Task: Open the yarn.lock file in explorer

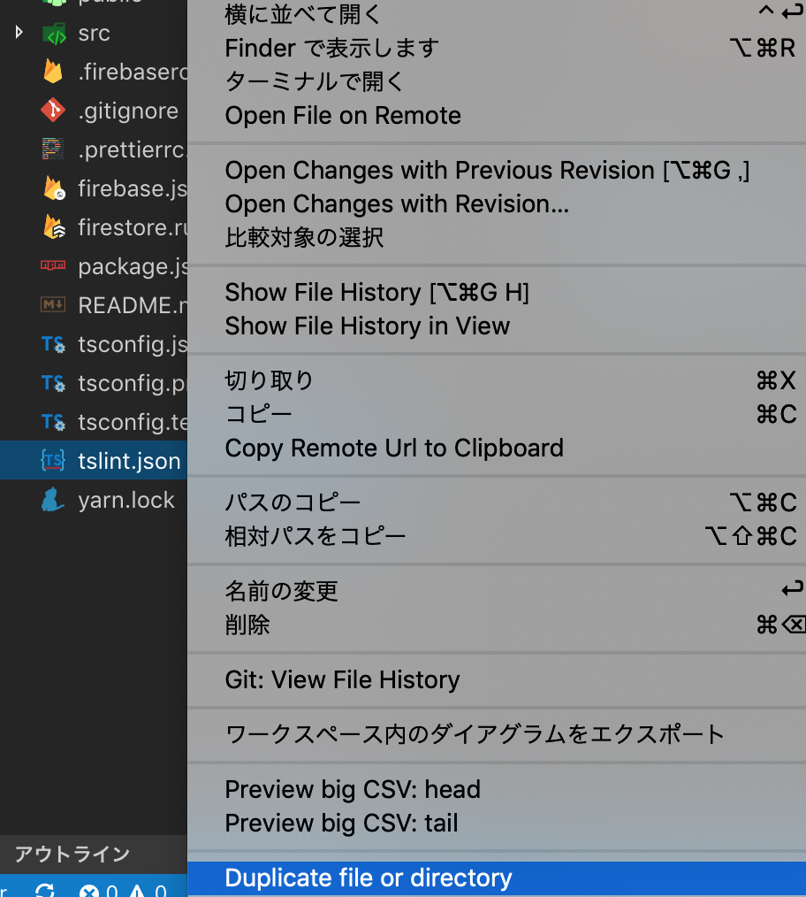Action: click(126, 500)
